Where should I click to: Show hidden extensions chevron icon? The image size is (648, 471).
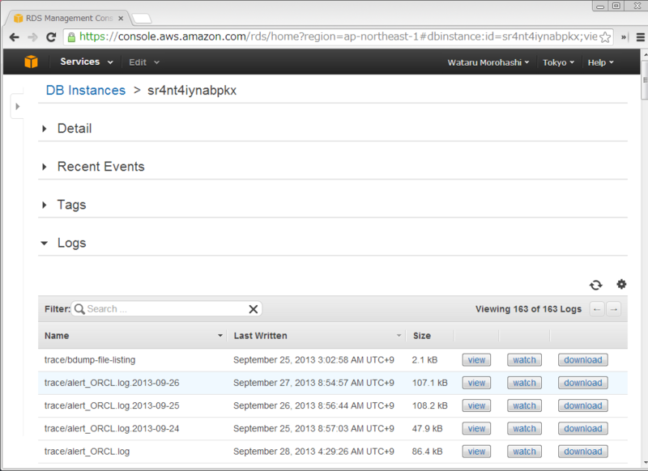[x=624, y=37]
